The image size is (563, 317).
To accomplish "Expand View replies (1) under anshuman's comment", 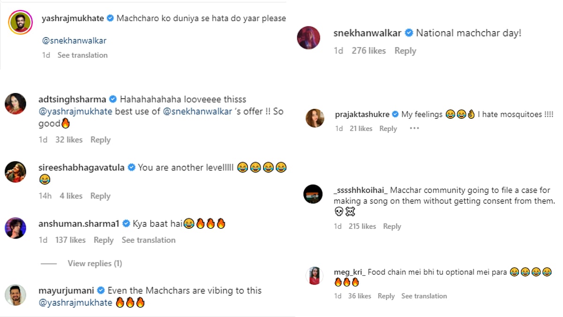I will (94, 263).
